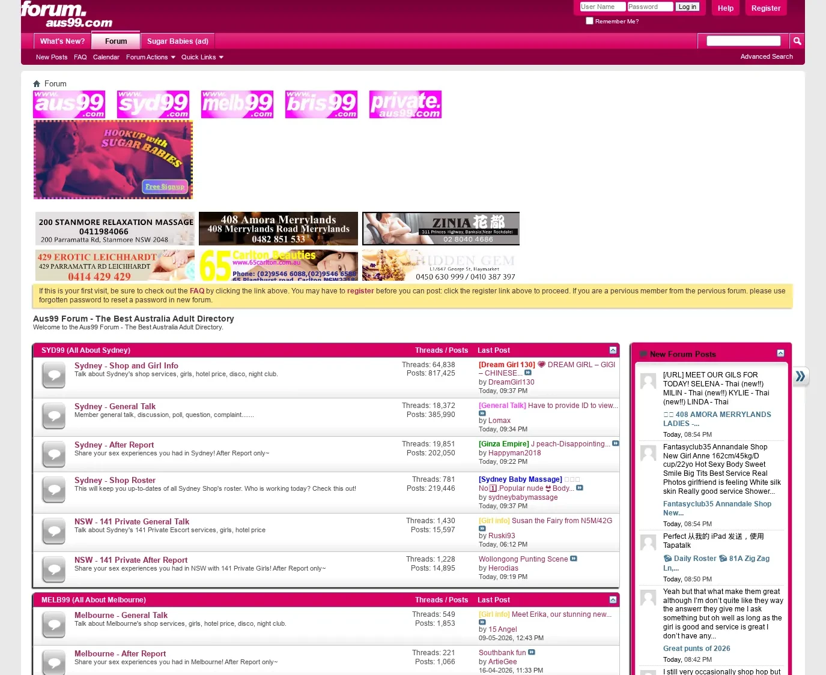The image size is (826, 675).
Task: Click the forum status icon for Sydney - General Talk
Action: 54,416
